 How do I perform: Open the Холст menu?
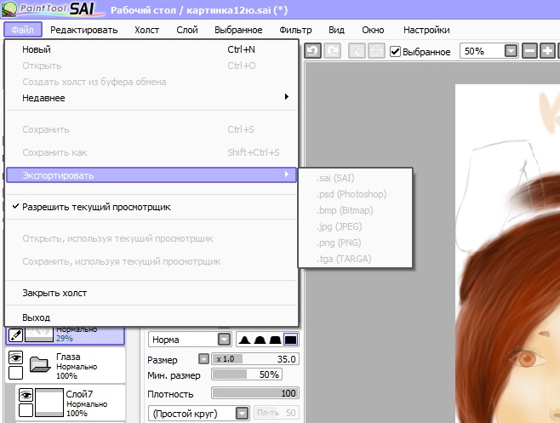coord(146,30)
